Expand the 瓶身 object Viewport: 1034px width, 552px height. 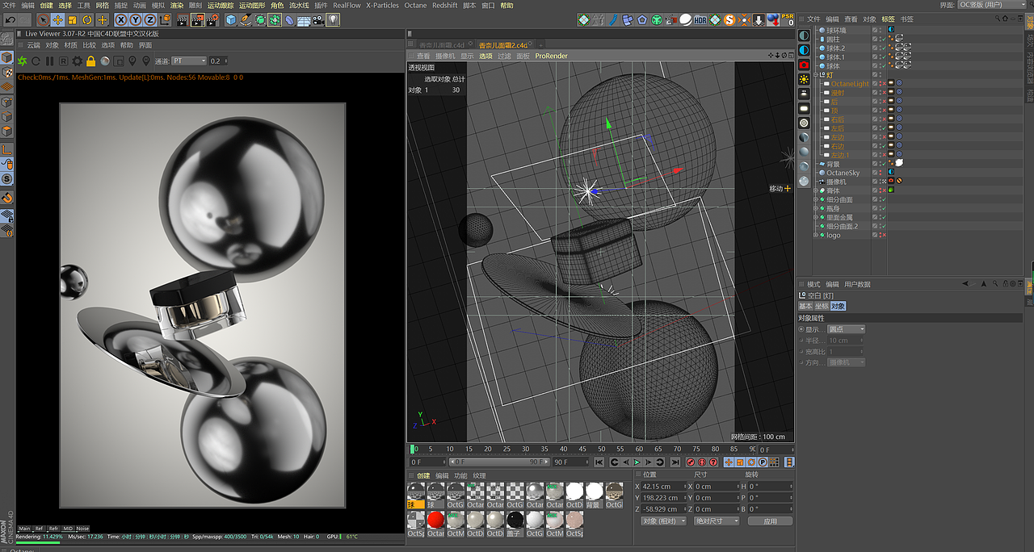tap(815, 208)
